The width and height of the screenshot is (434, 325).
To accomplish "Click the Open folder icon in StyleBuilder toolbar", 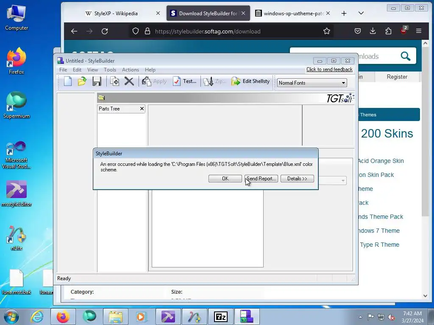I will [x=82, y=81].
